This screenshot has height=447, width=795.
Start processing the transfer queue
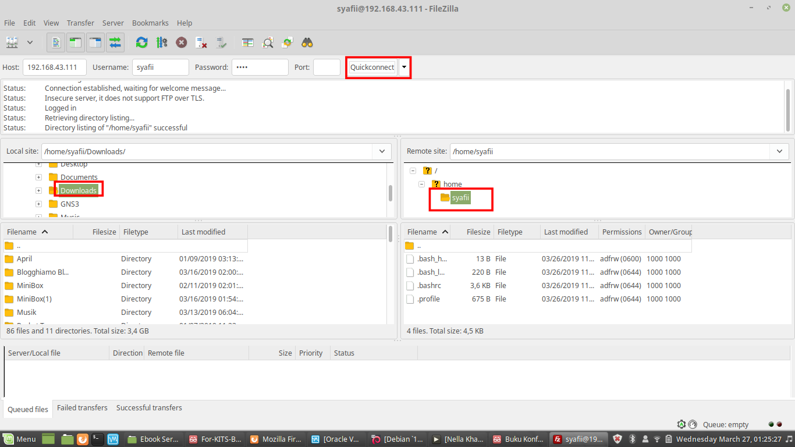click(162, 42)
